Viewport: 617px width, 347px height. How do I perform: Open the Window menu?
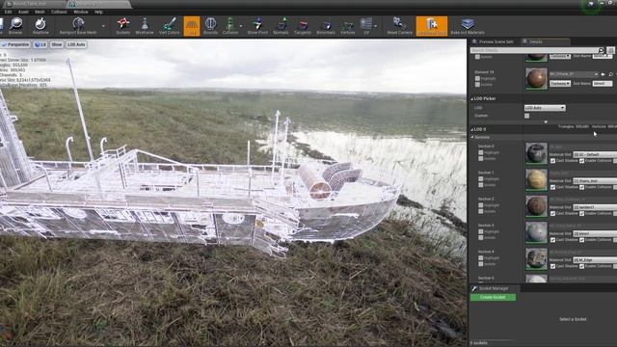81,12
